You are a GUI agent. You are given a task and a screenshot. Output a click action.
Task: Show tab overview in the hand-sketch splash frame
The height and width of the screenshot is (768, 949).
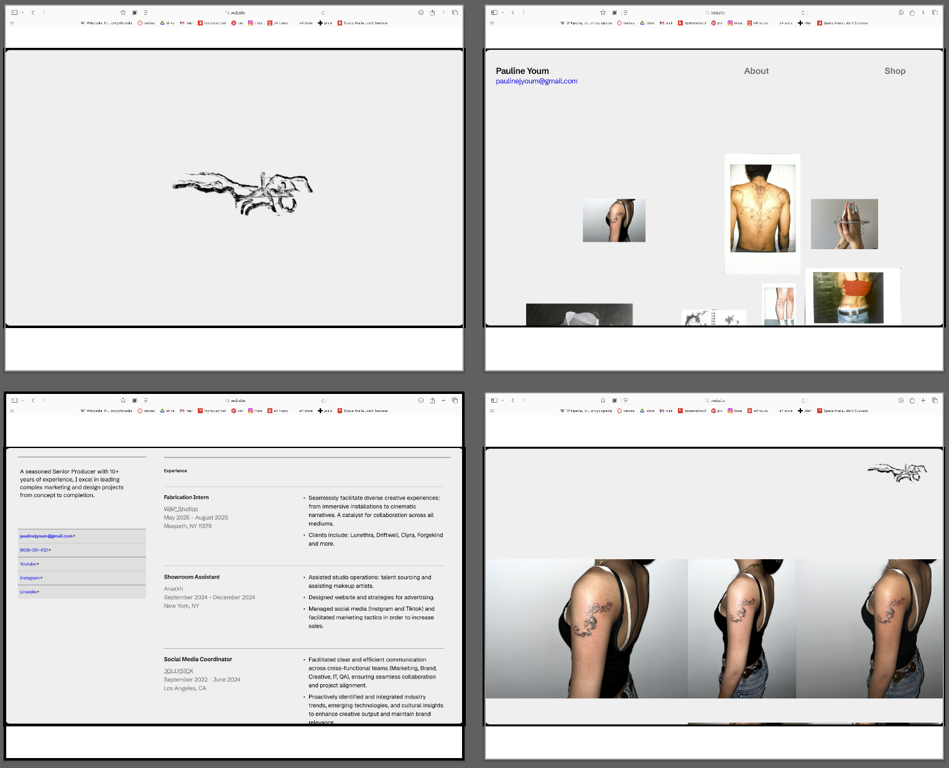coord(455,12)
